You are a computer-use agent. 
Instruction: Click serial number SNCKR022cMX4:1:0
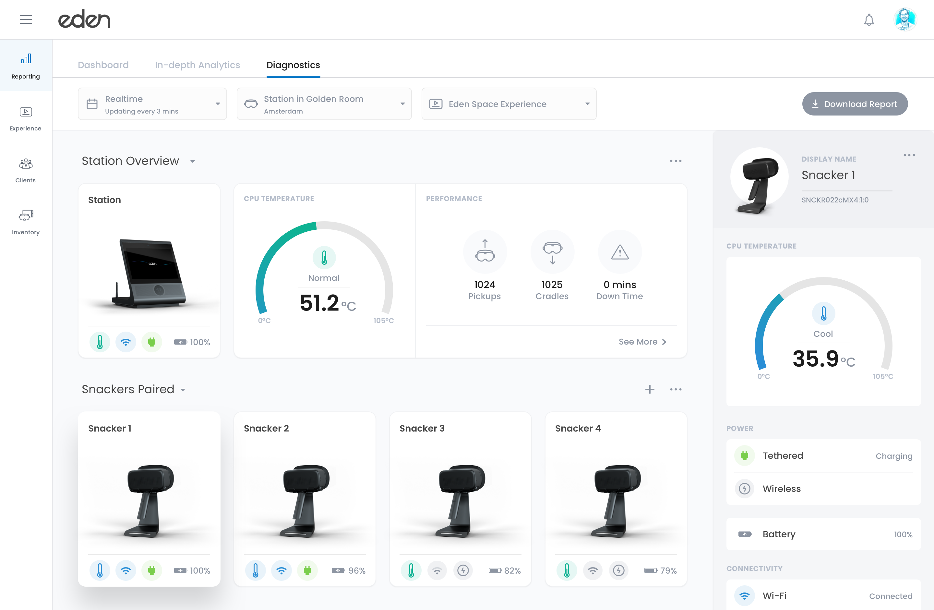(835, 200)
